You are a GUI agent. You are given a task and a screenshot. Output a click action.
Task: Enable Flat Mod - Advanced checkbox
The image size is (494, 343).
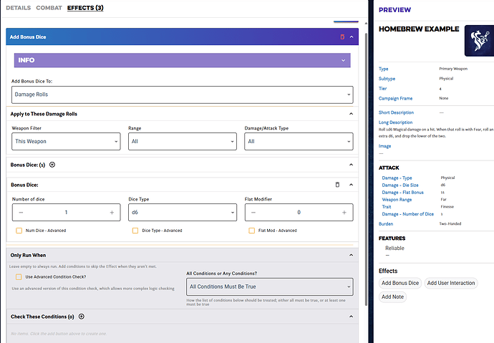point(251,231)
